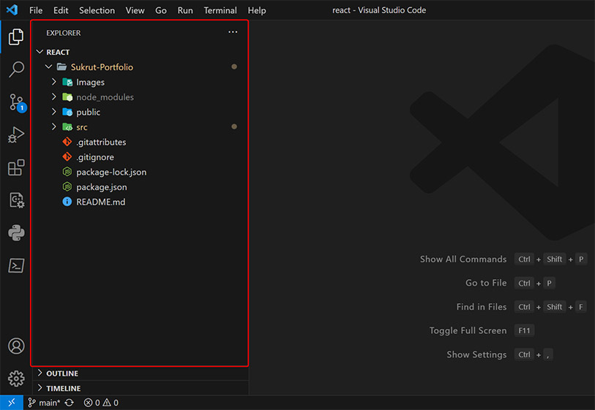Viewport: 595px width, 410px height.
Task: Click the remote window icon in status bar
Action: tap(12, 403)
